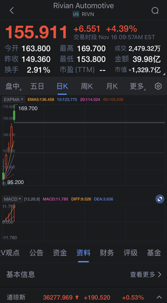167x303 pixels.
Task: Tap the back arrow icon
Action: tap(12, 10)
